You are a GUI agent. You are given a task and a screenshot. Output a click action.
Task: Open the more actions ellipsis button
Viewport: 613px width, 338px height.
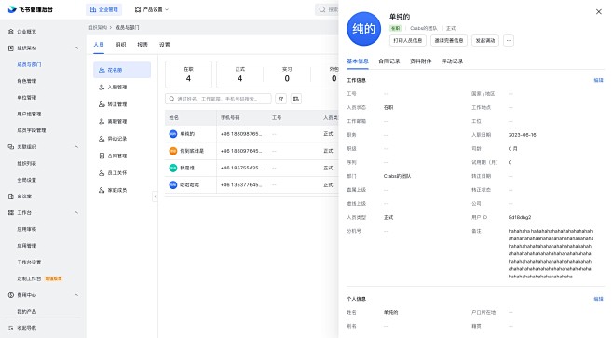[509, 40]
